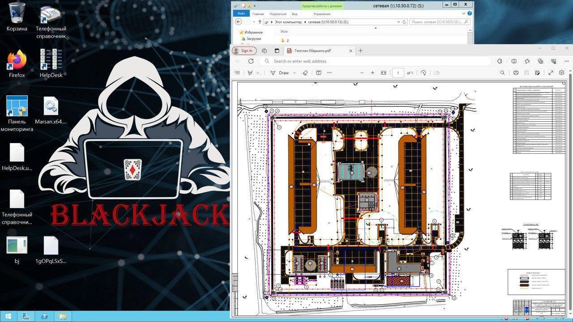
Task: Toggle fit to width page view
Action: coord(384,73)
